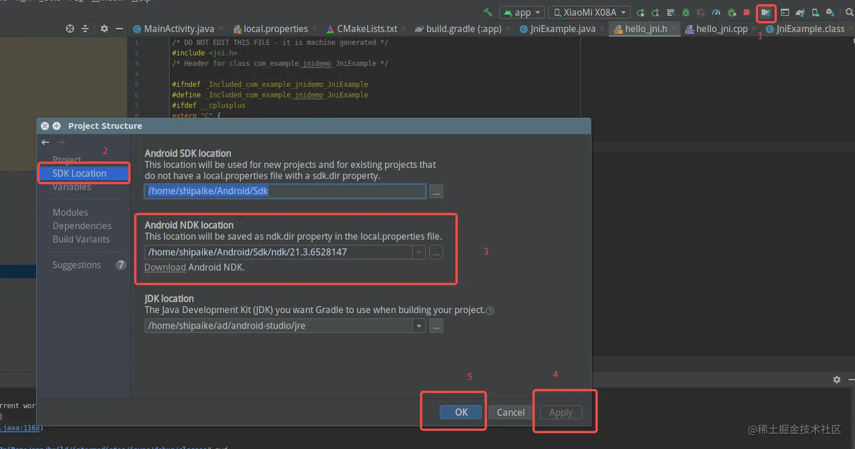Select Suggestions in the dialog sidebar
The height and width of the screenshot is (449, 855).
pyautogui.click(x=77, y=265)
